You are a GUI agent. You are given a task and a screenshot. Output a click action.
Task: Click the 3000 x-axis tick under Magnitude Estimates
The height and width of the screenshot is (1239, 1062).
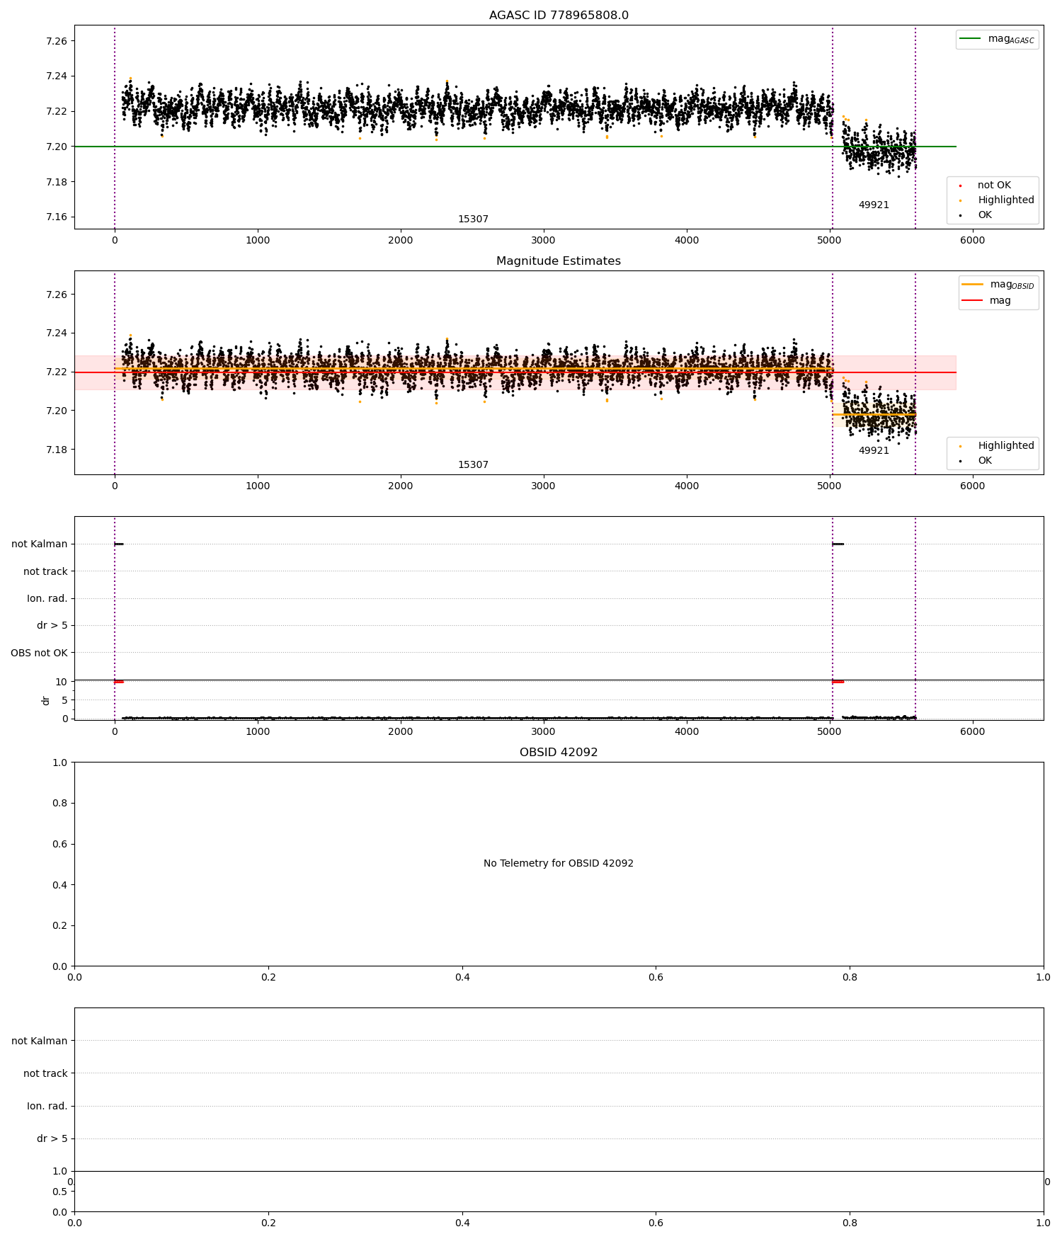(543, 486)
